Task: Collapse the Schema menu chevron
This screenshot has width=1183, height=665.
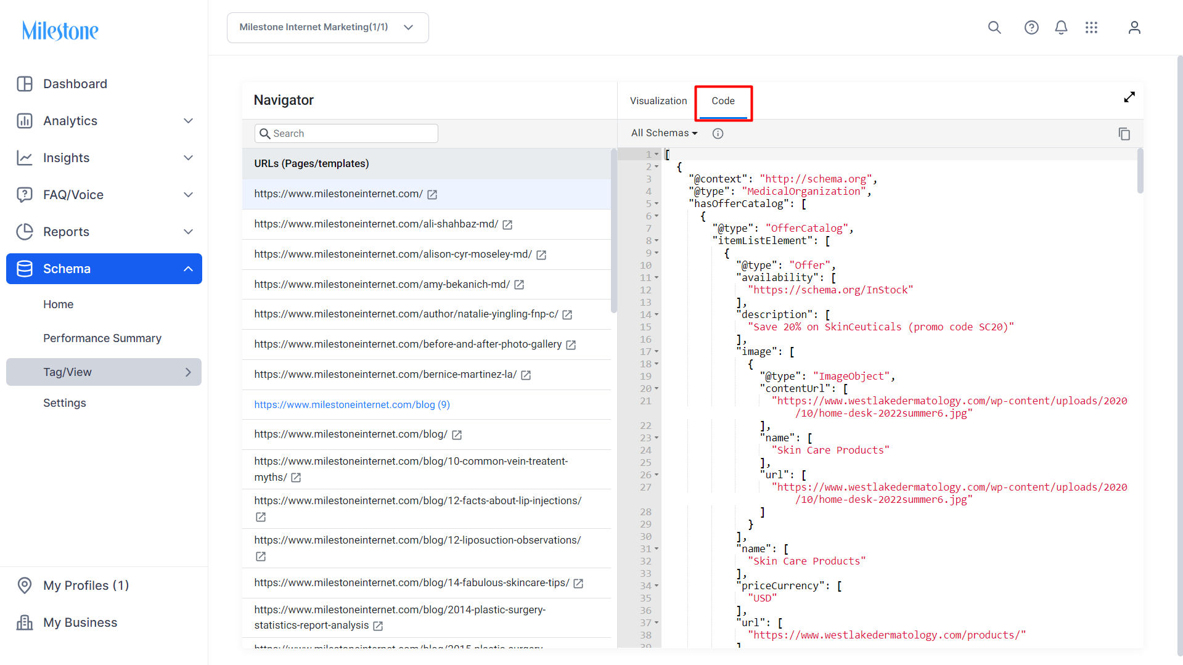Action: (x=189, y=269)
